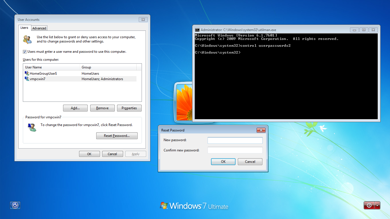The image size is (390, 219).
Task: Click the vmpcwin7 account icon in list
Action: 27,79
